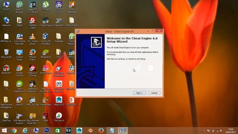This screenshot has width=238, height=134.
Task: Select the Play Left4Dead 2 shortcut
Action: 72,7
